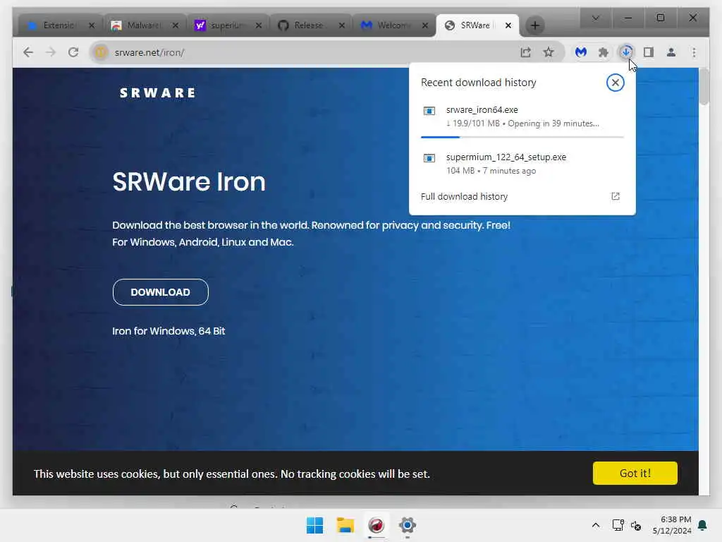Click the SRWare Iron heading
Viewport: 722px width, 542px height.
coord(189,181)
